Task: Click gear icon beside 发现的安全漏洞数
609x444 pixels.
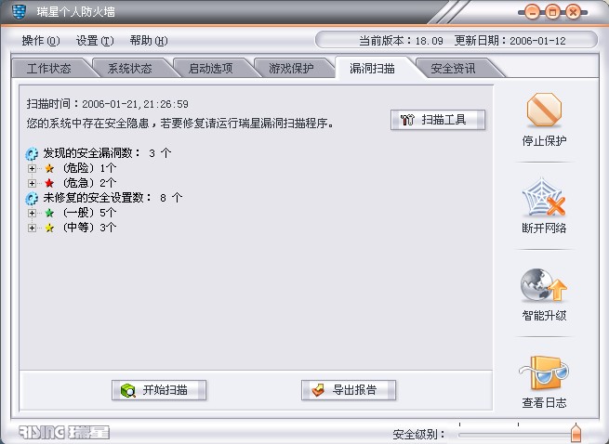Action: click(x=32, y=153)
